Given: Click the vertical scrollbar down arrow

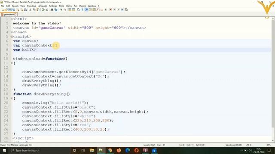Looking at the screenshot, I should tap(273, 141).
